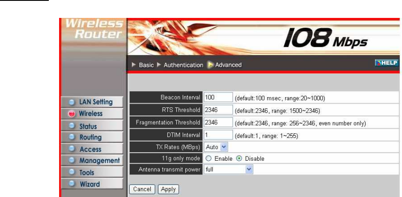The height and width of the screenshot is (197, 402).
Task: Click the RTS Threshold label
Action: 182,110
